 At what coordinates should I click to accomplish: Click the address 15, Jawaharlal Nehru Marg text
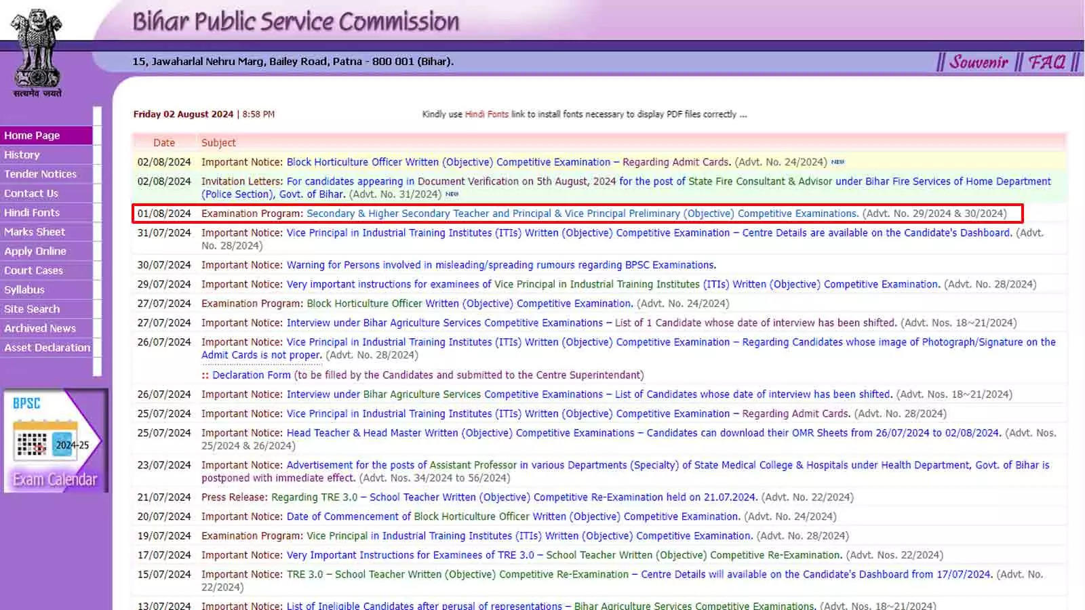(293, 62)
